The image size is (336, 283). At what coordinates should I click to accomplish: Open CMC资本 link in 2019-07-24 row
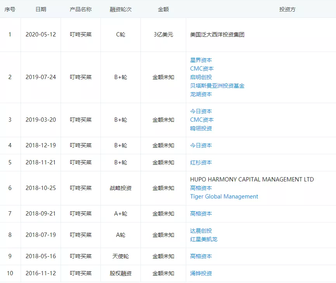click(x=202, y=69)
